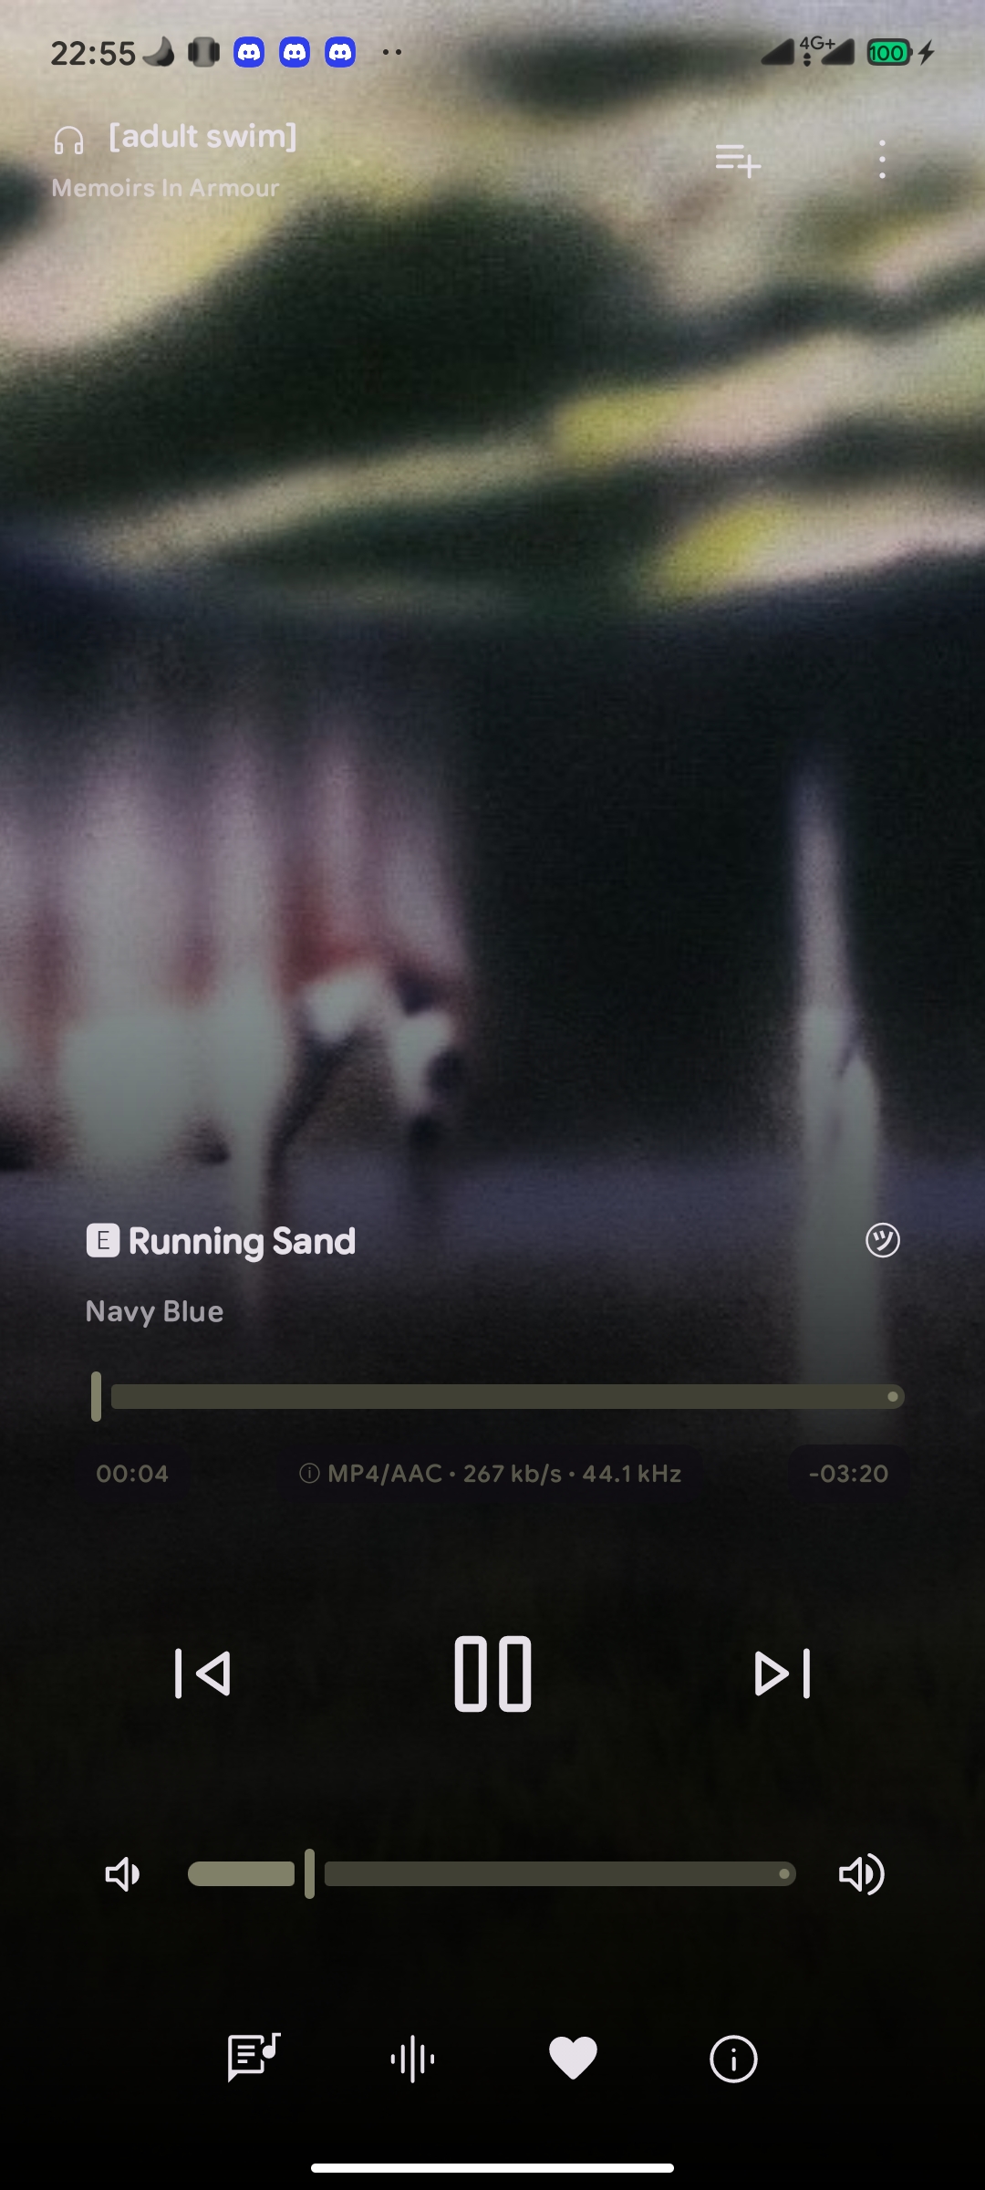The height and width of the screenshot is (2190, 985).
Task: Tap the Running Sand song title
Action: pos(242,1241)
